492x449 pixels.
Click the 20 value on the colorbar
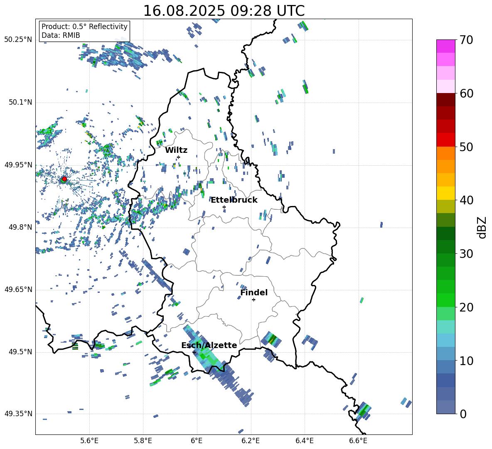466,307
